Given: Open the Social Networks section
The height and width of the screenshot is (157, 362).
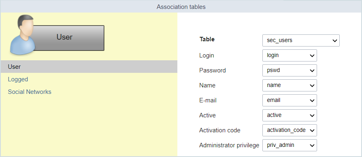Looking at the screenshot, I should pyautogui.click(x=30, y=92).
